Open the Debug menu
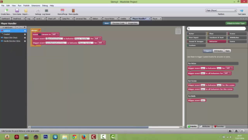The height and width of the screenshot is (140, 248). click(x=45, y=5)
